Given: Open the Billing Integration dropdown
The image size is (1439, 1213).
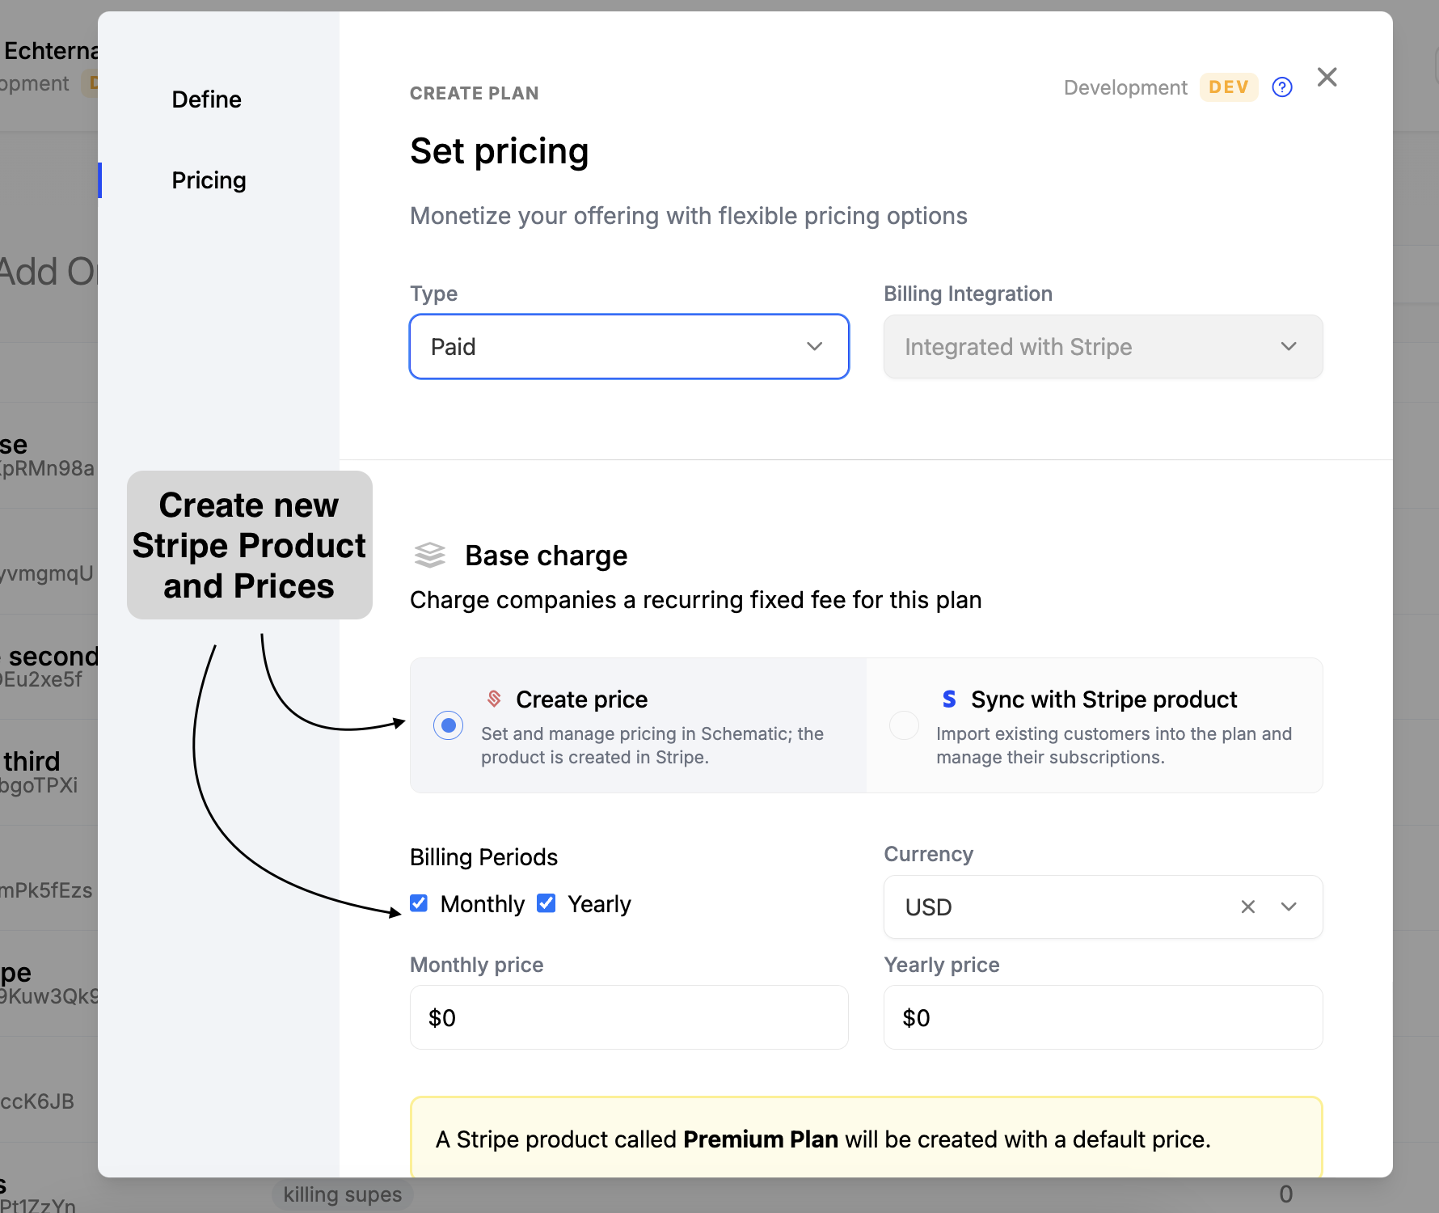Looking at the screenshot, I should click(1103, 346).
